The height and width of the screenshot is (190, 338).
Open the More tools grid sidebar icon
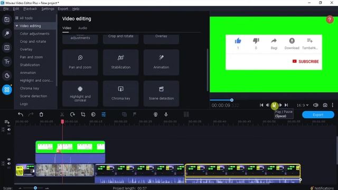pyautogui.click(x=7, y=90)
